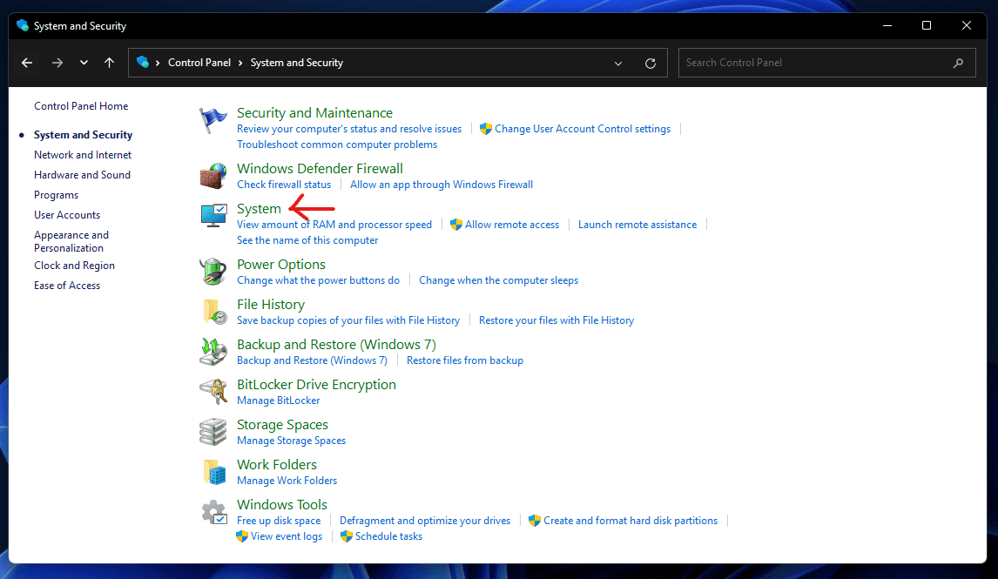Click the Work Folders icon
998x579 pixels.
(214, 472)
